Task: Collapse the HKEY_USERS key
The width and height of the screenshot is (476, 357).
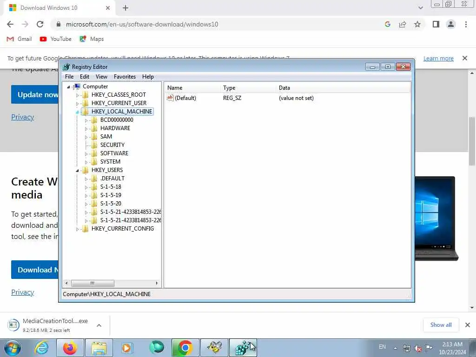Action: pos(78,171)
